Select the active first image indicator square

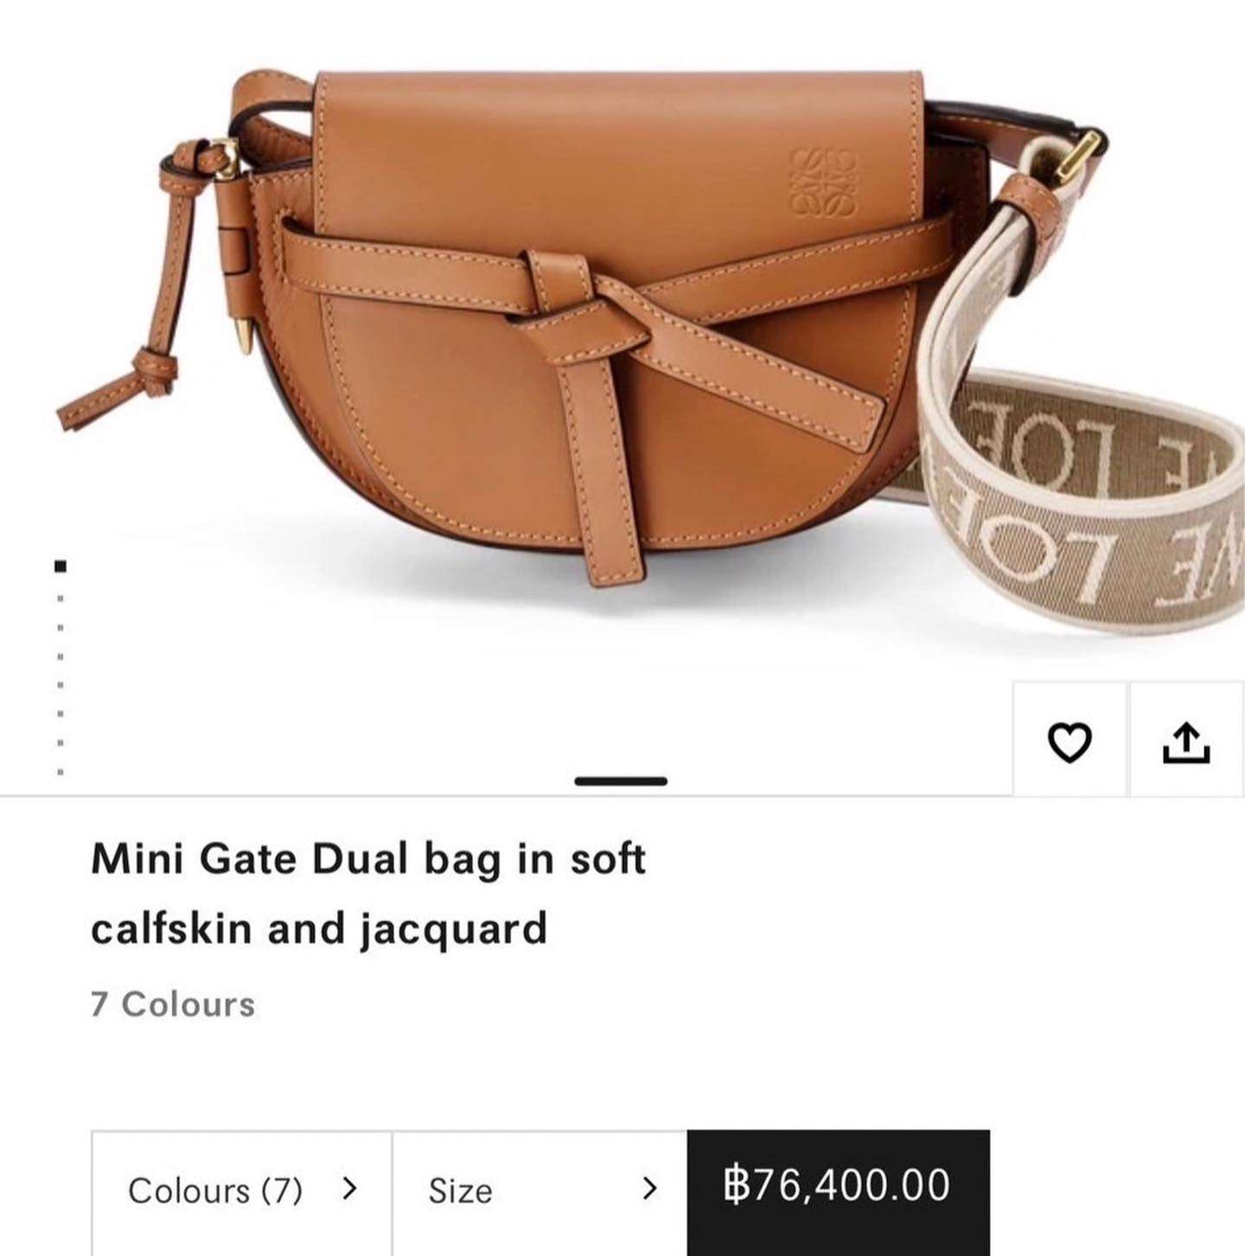tap(61, 567)
